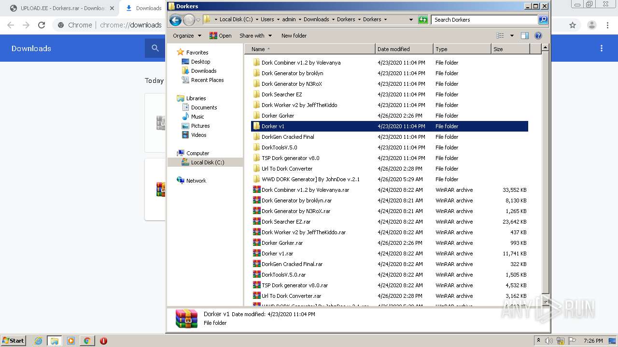
Task: Select Dorker v1.rar archive icon
Action: pos(256,254)
